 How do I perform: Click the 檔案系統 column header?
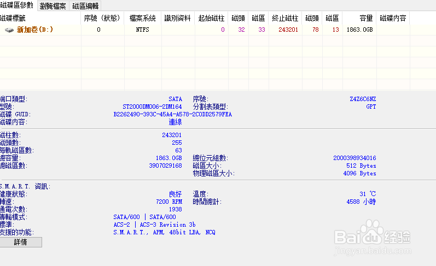pyautogui.click(x=143, y=18)
